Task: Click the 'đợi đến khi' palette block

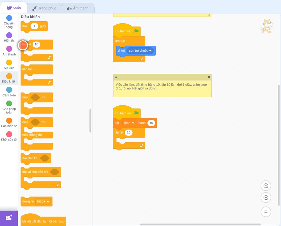Action: tap(36, 158)
